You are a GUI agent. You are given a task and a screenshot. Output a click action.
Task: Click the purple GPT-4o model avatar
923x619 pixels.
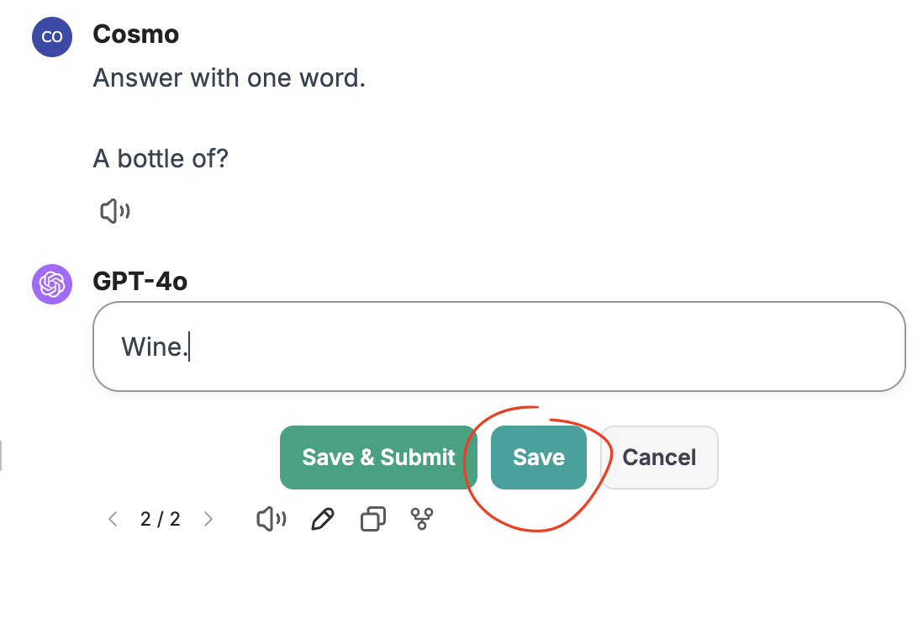(x=51, y=284)
